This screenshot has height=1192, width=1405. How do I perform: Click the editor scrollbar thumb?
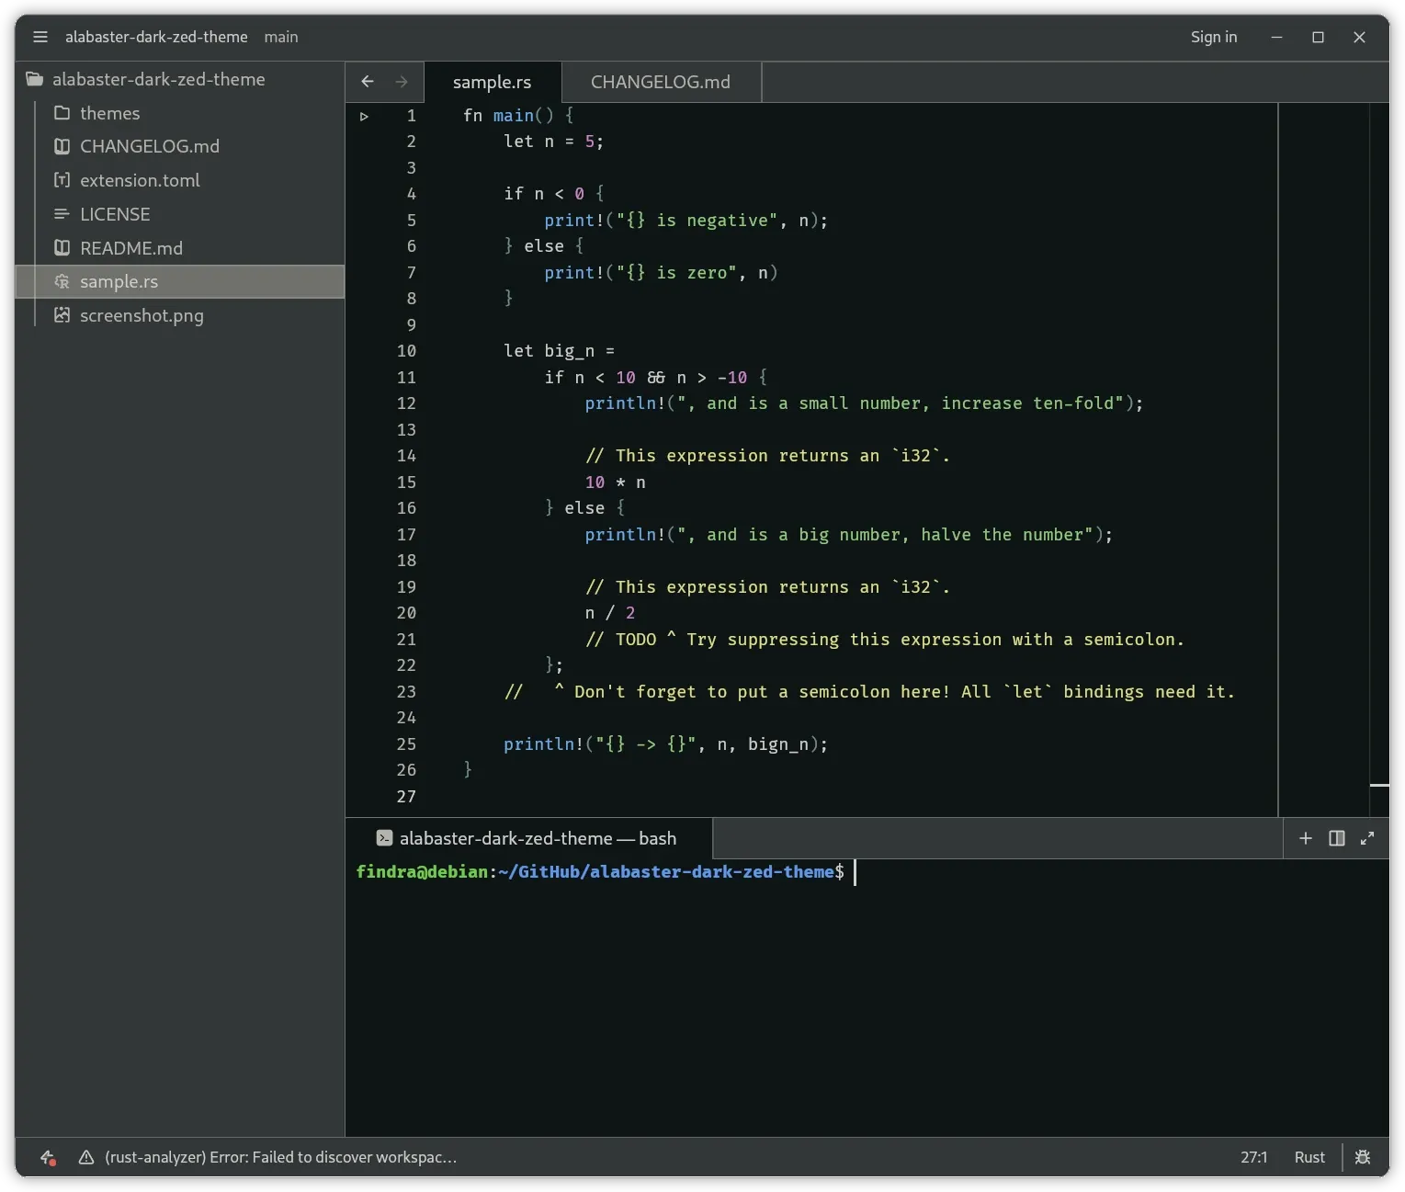point(1379,785)
